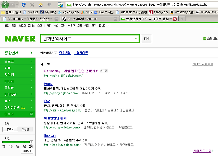The image size is (218, 156).
Task: Open the 퇴계원면민 왕키 result link
Action: point(55,118)
